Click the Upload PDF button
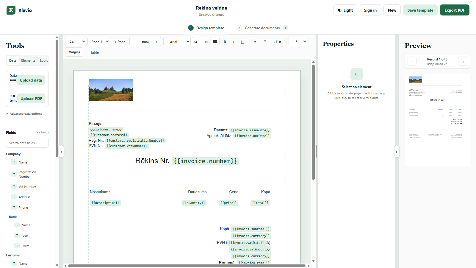This screenshot has width=476, height=268. click(x=31, y=99)
